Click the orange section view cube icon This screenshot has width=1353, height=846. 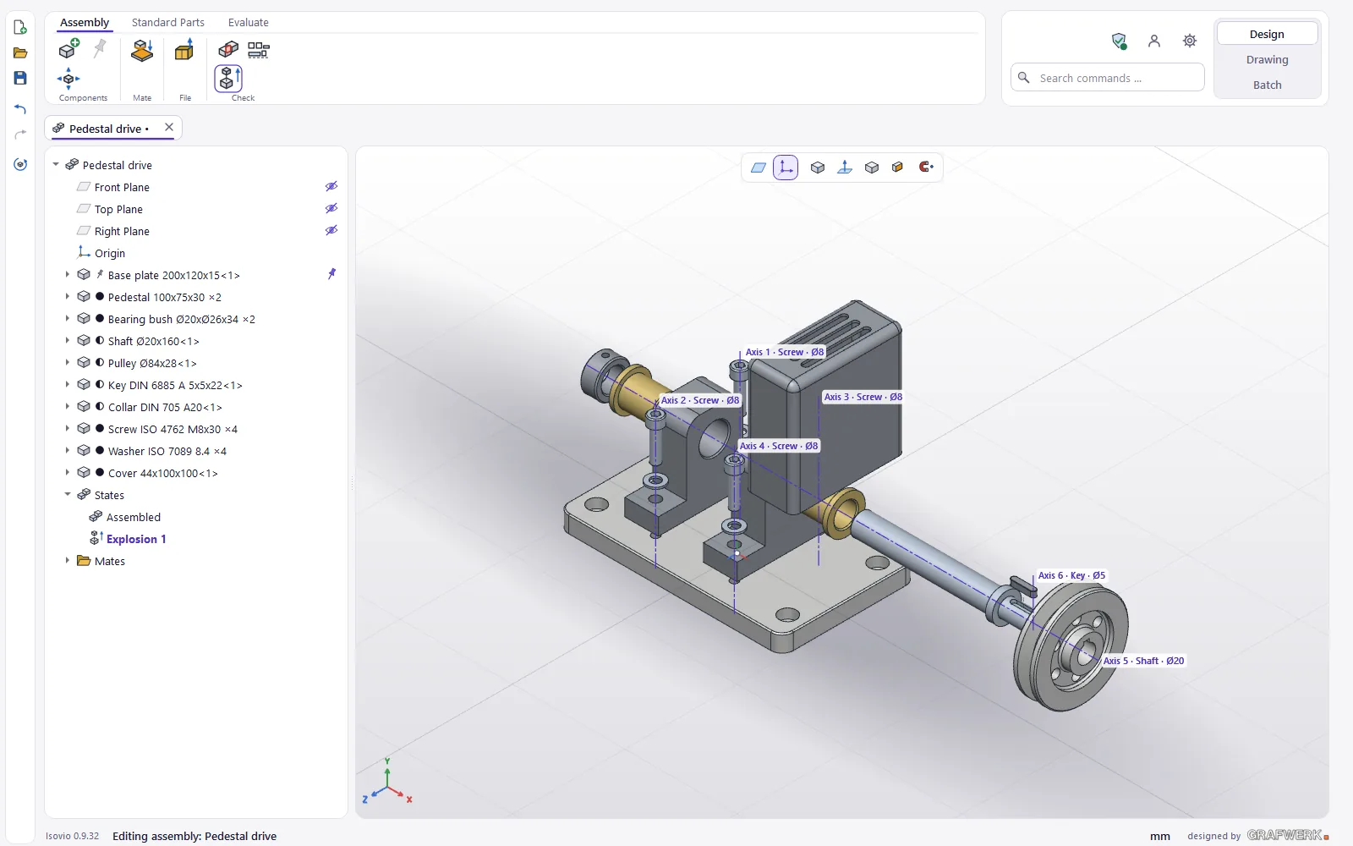(897, 168)
